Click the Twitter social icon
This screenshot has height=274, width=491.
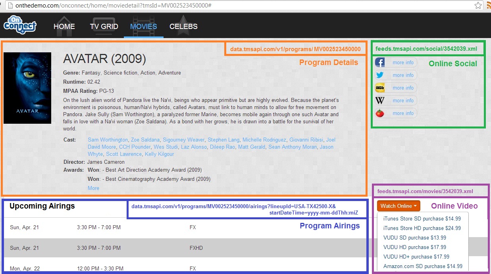coord(380,75)
